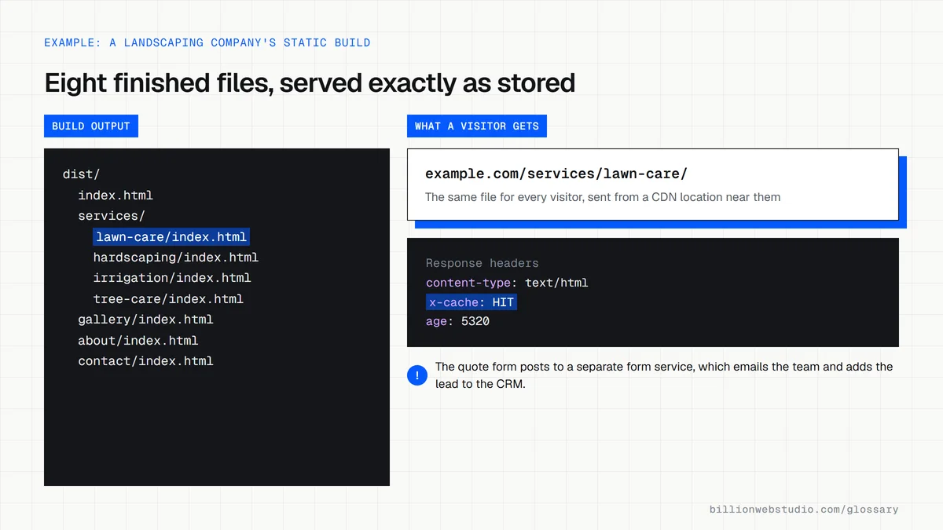Click the example.com/services/lawn-care/ URL
This screenshot has width=943, height=530.
[556, 174]
